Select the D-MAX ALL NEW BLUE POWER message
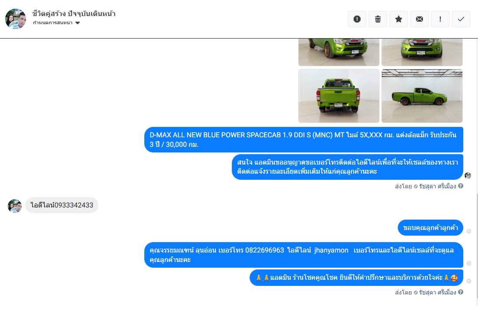This screenshot has height=311, width=478. click(304, 139)
